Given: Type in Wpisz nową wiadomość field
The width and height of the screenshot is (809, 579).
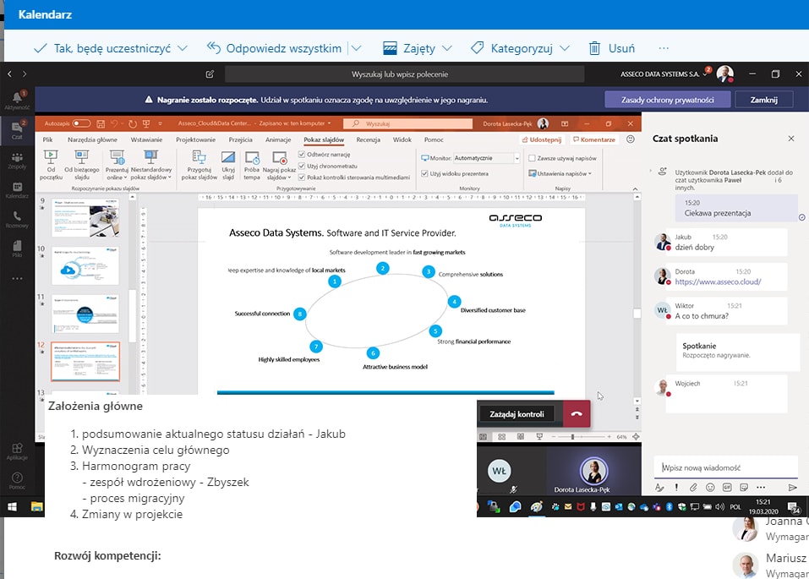Looking at the screenshot, I should 725,467.
